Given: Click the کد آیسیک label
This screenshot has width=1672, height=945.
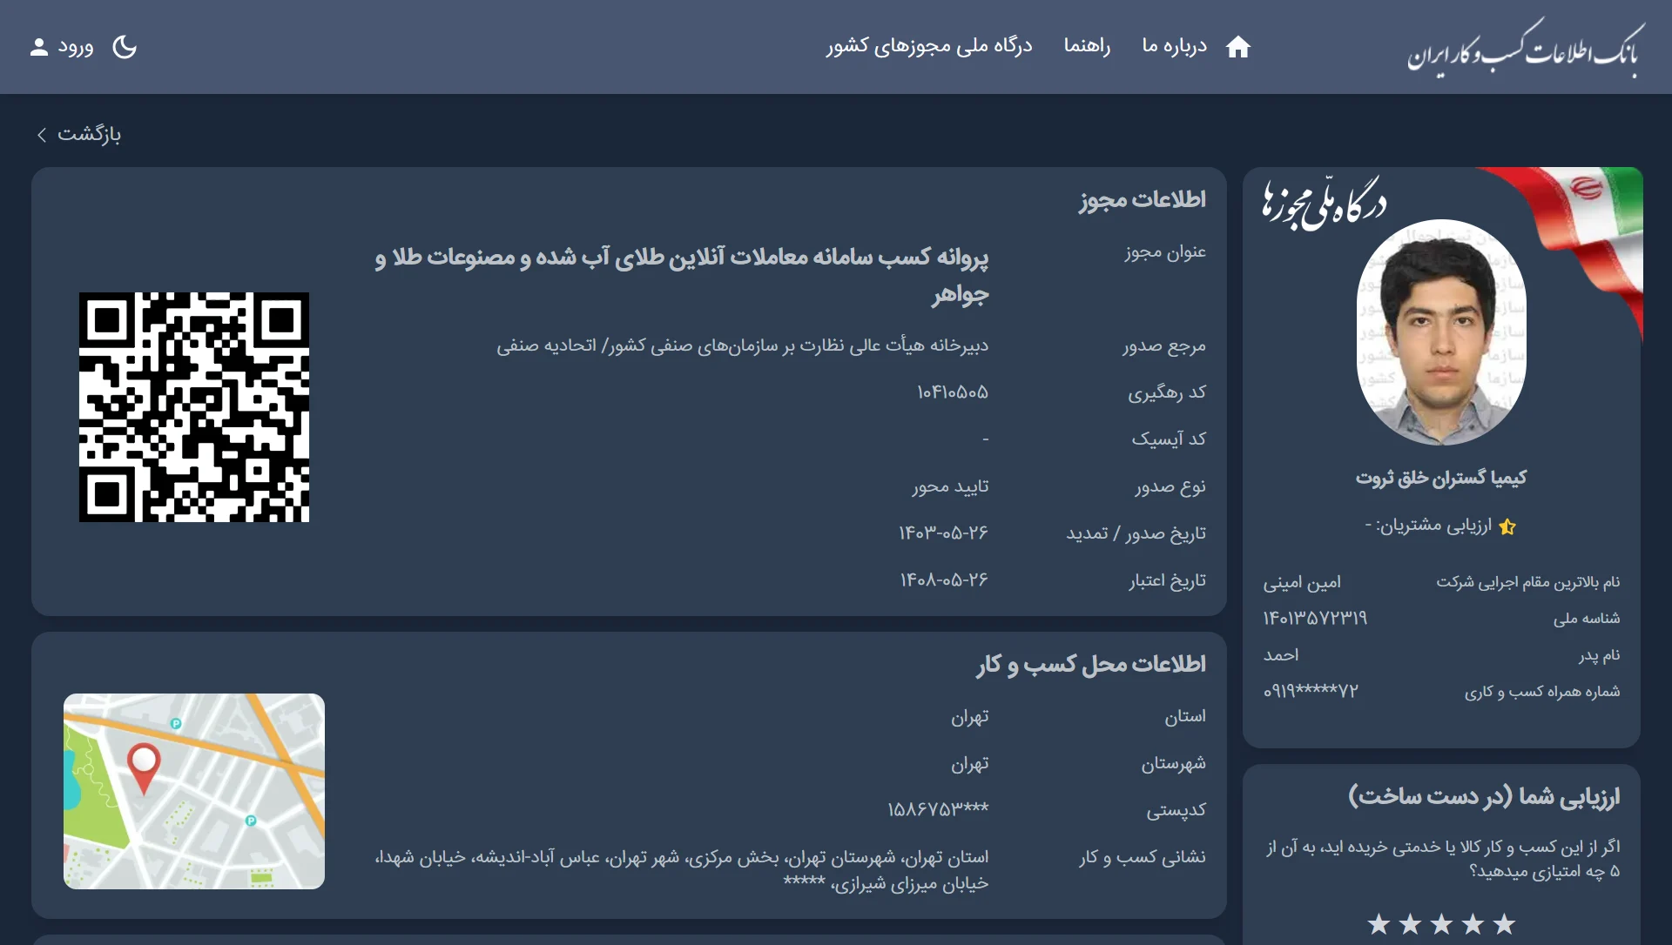Looking at the screenshot, I should 1169,439.
